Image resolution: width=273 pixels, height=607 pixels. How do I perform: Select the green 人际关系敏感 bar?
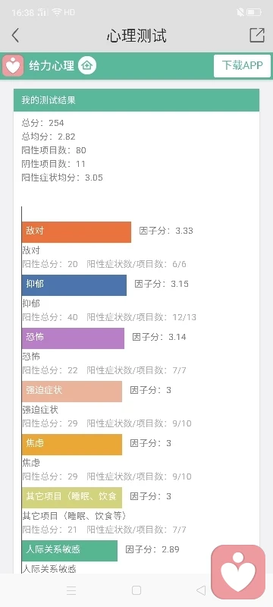(x=70, y=551)
